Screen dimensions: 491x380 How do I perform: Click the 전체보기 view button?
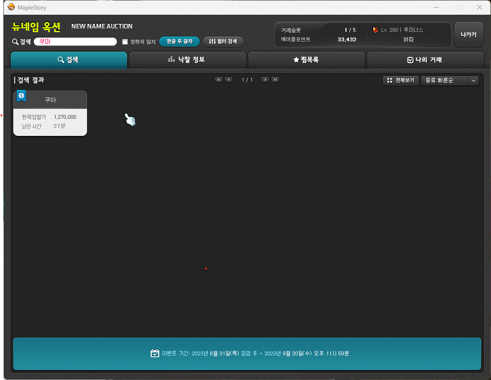pos(401,80)
